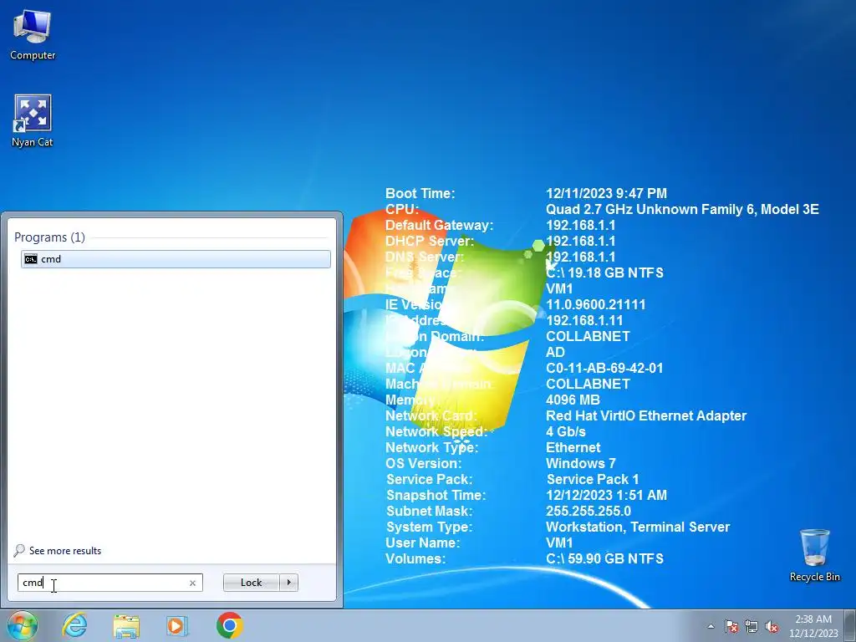Screen dimensions: 856x642
Task: Launch Internet Explorer from taskbar
Action: pos(74,625)
